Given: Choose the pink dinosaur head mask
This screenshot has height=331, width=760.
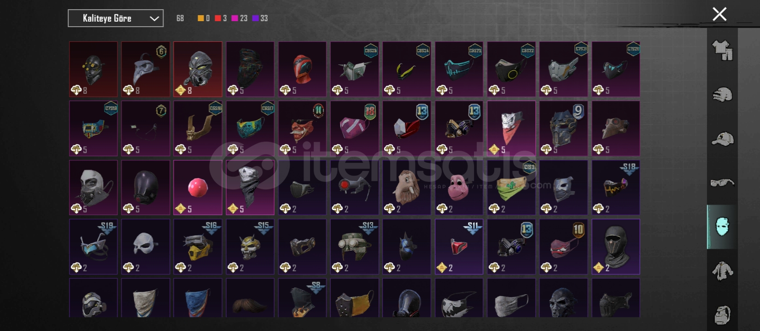Looking at the screenshot, I should (459, 187).
